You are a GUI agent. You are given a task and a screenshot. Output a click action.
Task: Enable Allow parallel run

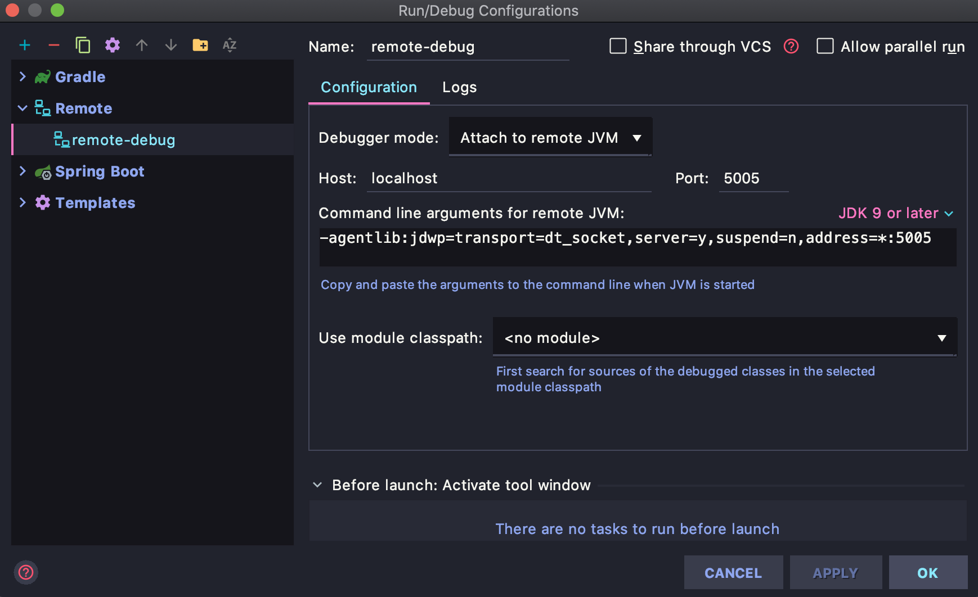(x=825, y=47)
